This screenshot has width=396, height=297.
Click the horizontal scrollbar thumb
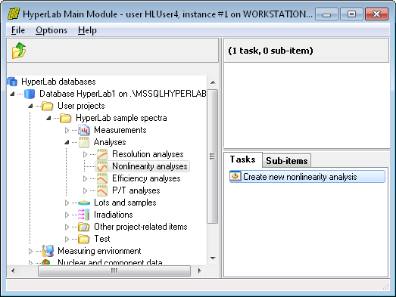pyautogui.click(x=114, y=271)
